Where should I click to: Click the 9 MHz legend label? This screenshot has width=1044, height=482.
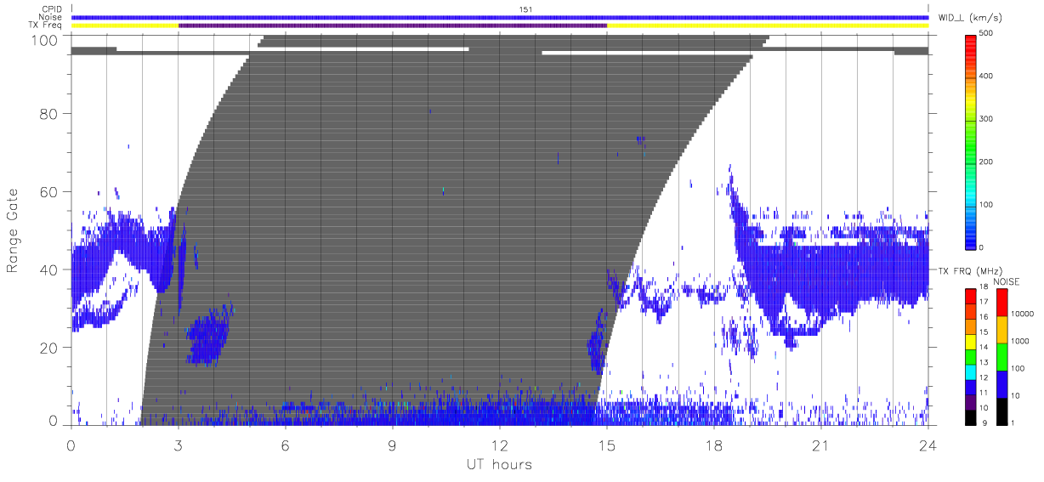tap(985, 422)
